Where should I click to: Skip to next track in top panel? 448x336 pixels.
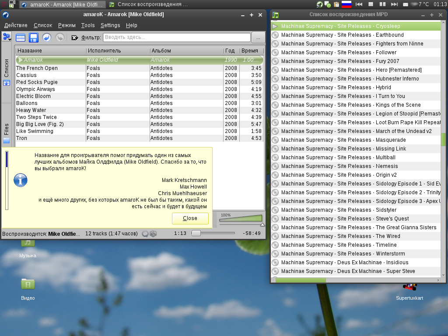tap(394, 4)
